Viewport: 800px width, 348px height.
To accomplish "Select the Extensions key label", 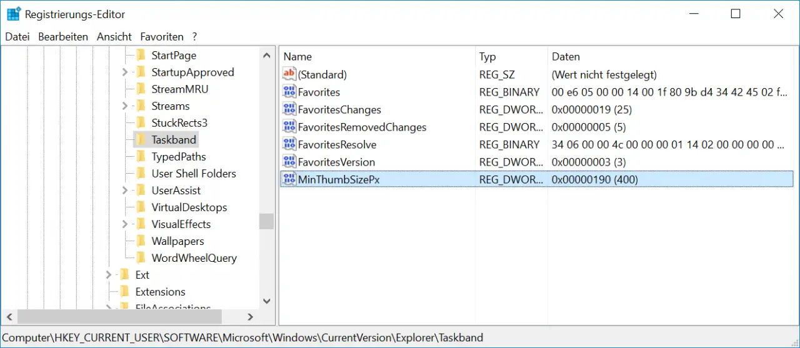I will [x=160, y=292].
